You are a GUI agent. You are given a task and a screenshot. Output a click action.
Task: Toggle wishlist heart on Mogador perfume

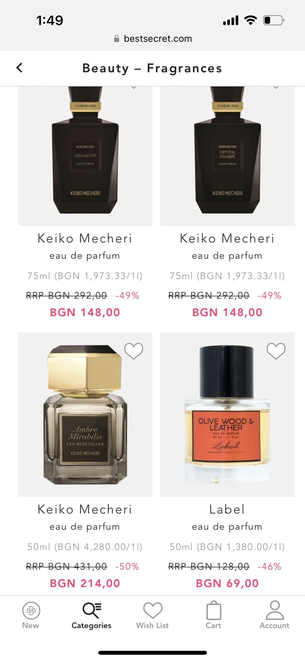pos(134,87)
